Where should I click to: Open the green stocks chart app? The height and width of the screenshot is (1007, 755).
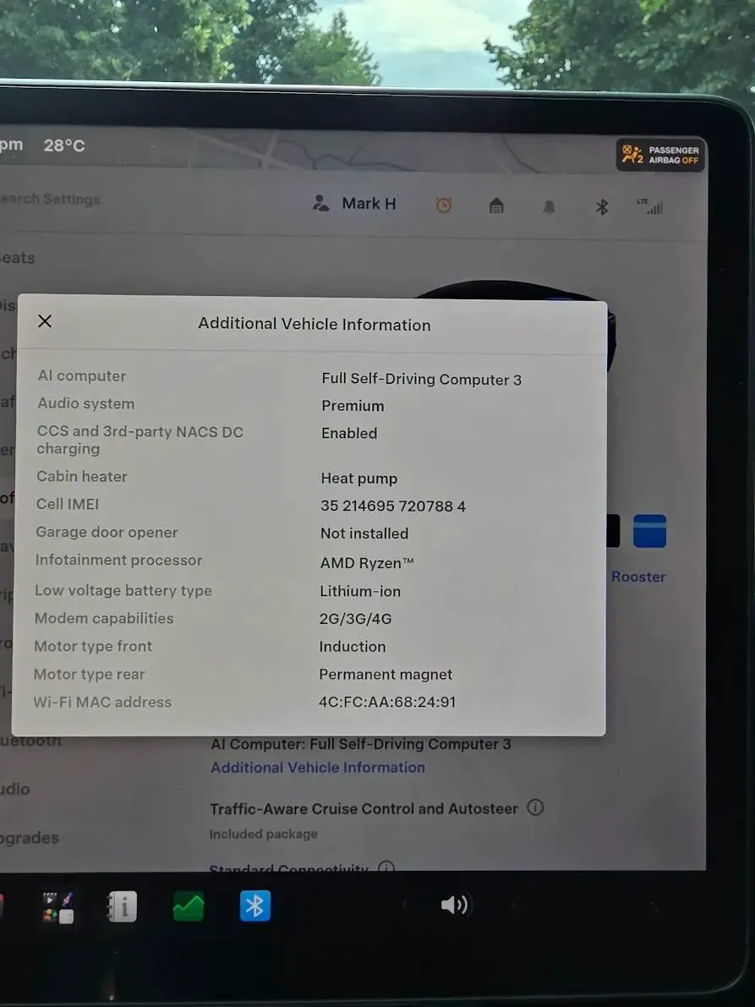[189, 906]
